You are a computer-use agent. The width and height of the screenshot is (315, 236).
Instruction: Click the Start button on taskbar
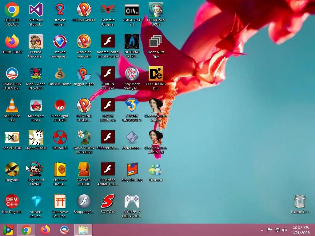pyautogui.click(x=8, y=230)
